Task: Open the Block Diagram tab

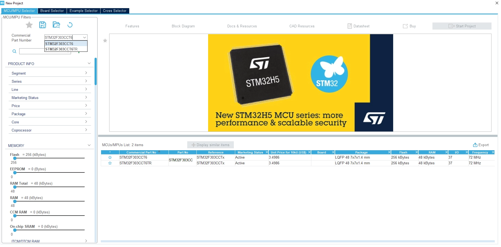Action: coord(183,26)
